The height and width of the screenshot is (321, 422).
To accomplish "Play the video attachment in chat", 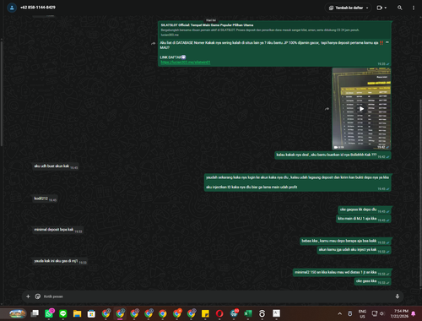I will click(361, 109).
